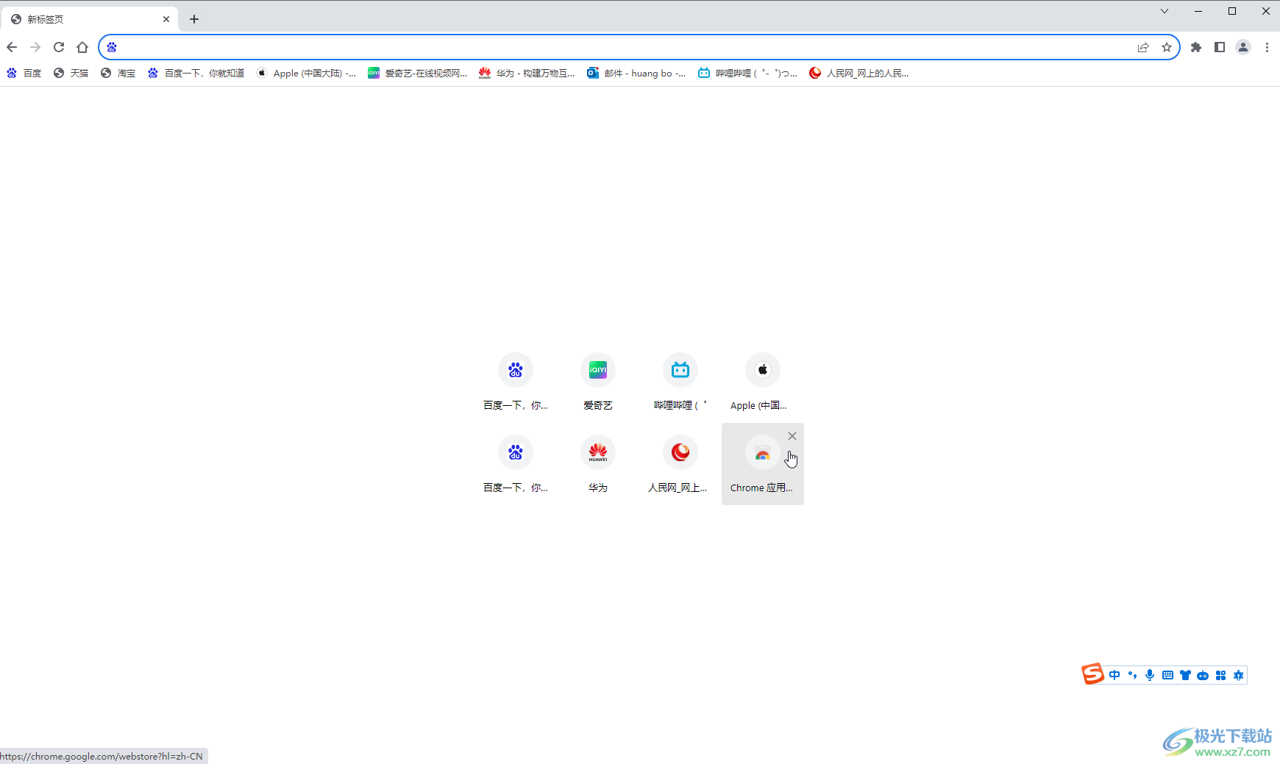Open 人民网_网上的人民 bookmark
The height and width of the screenshot is (764, 1280).
click(x=859, y=73)
